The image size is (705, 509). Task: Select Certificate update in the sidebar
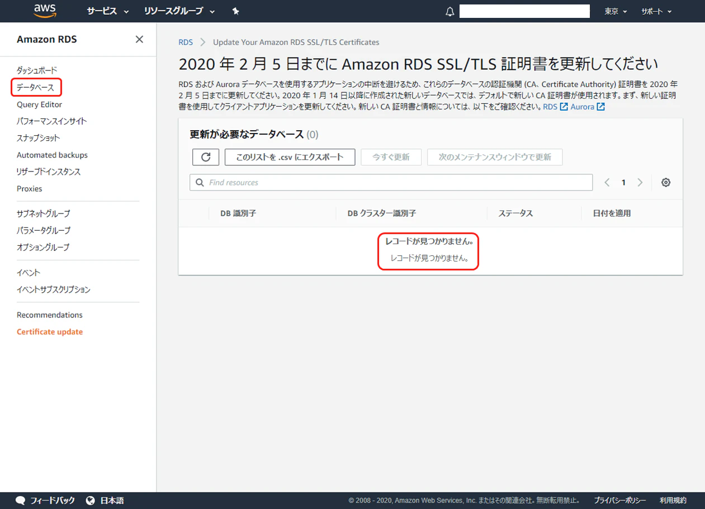[x=50, y=332]
